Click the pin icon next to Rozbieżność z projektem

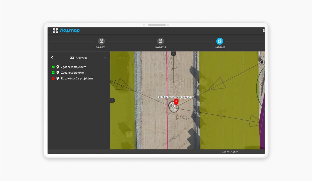click(x=57, y=78)
